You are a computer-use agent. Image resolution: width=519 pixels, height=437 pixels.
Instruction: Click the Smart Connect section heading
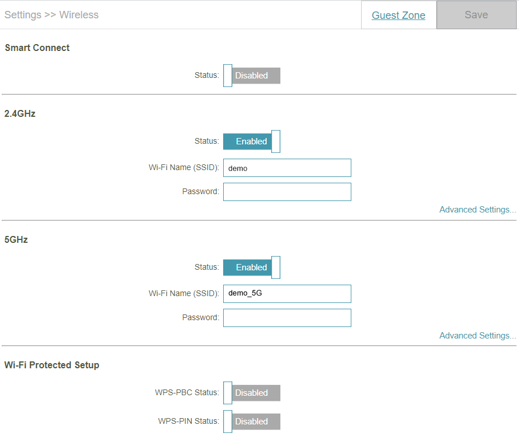pyautogui.click(x=37, y=48)
